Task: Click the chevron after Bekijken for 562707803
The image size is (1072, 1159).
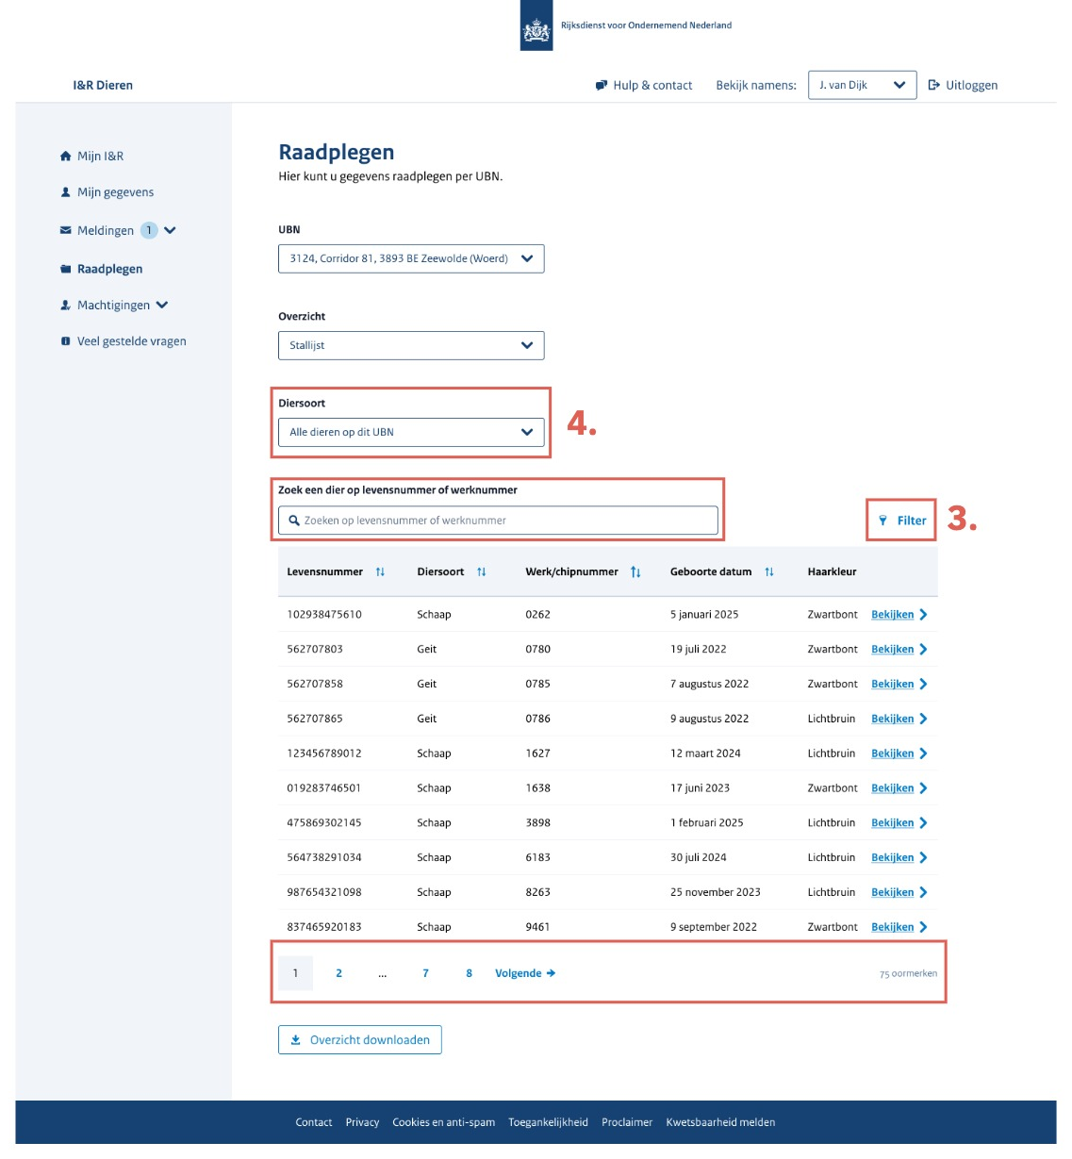Action: pos(923,650)
